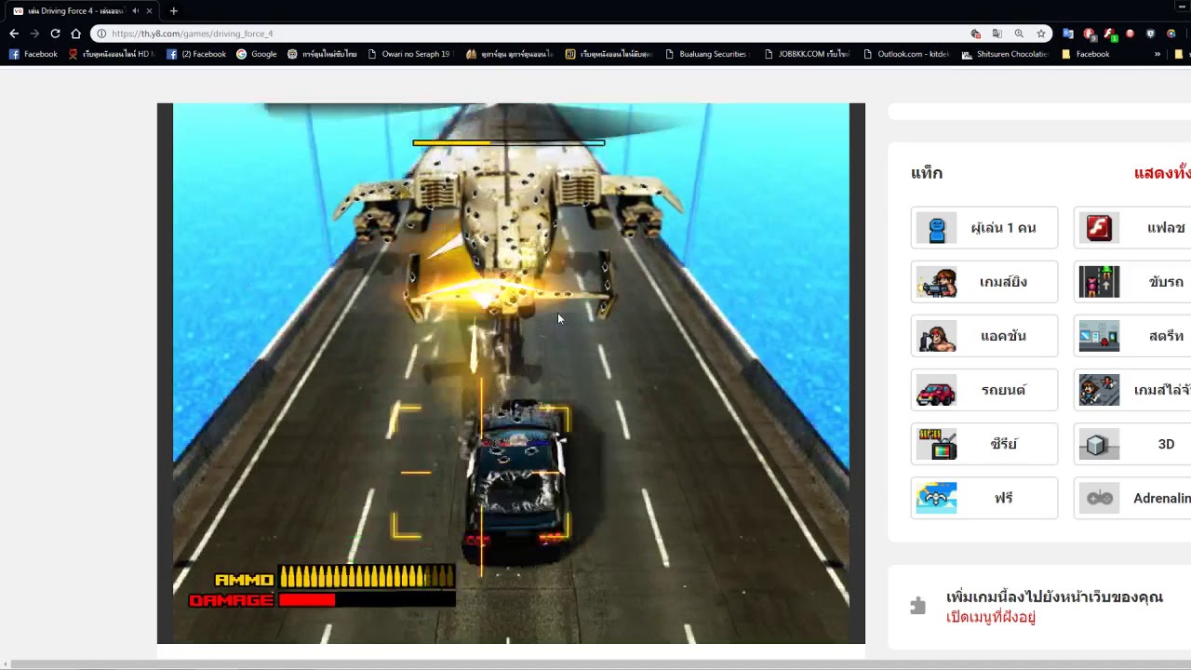Open the Outlook.com bookmark
1191x670 pixels.
tap(906, 54)
